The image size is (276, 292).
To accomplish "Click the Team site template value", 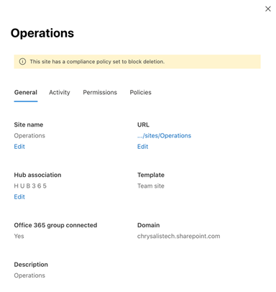I will click(151, 186).
